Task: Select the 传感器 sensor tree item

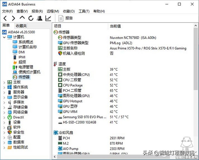Action: (24, 77)
